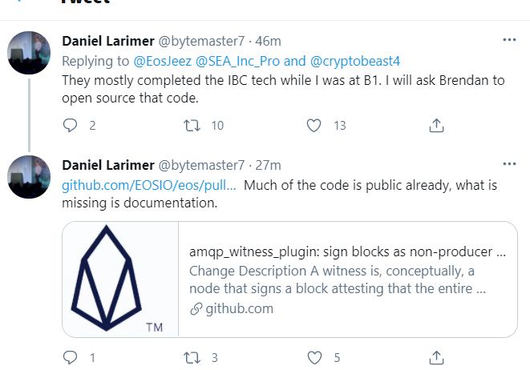Follow the github.com/EOSIO/eos/pull link

click(149, 186)
